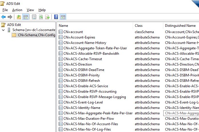Viewport: 199px width, 132px height.
Task: Click the ADSI Edit title bar icon
Action: [x=2, y=3]
